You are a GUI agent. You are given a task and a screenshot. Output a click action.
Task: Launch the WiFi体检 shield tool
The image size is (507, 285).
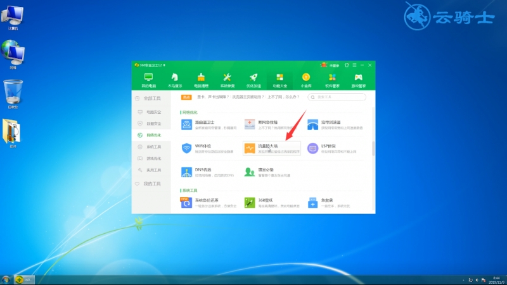pyautogui.click(x=209, y=149)
